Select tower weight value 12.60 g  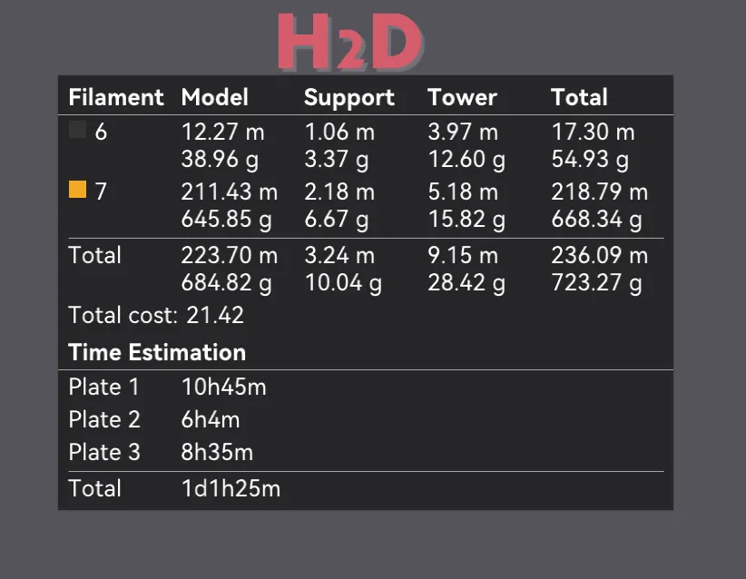click(x=466, y=160)
